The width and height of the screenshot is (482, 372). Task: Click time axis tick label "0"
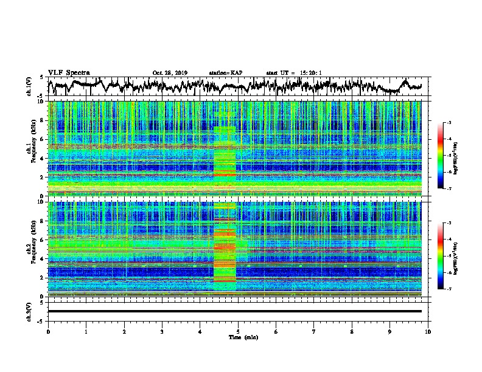[x=48, y=332]
